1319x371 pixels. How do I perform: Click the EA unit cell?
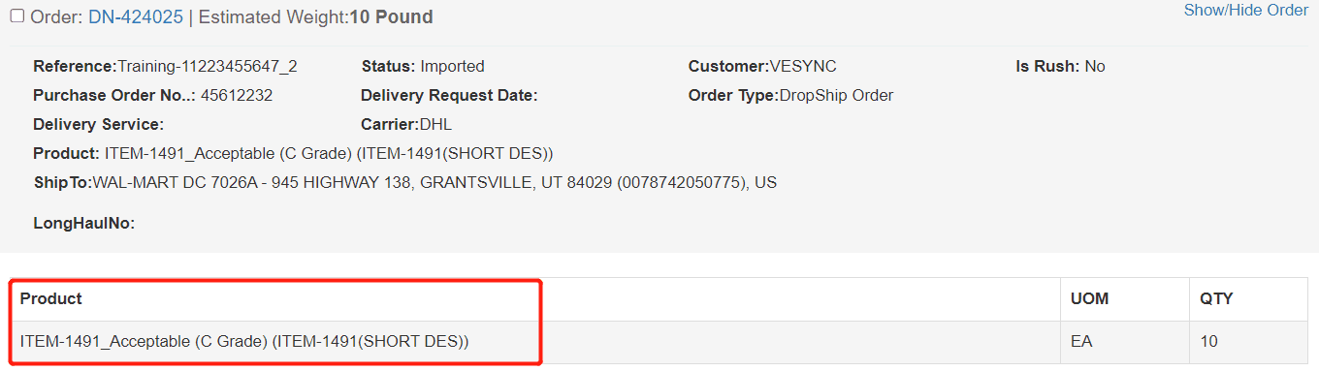pyautogui.click(x=1124, y=342)
